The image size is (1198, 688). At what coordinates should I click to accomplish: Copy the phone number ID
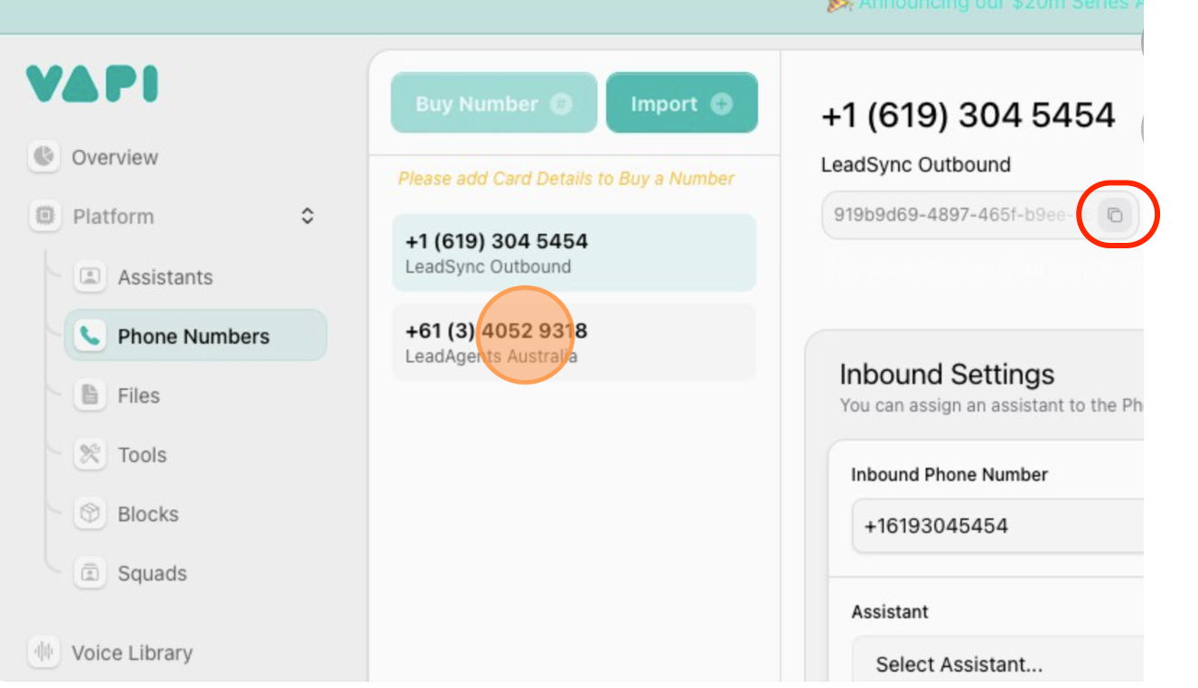[x=1115, y=215]
